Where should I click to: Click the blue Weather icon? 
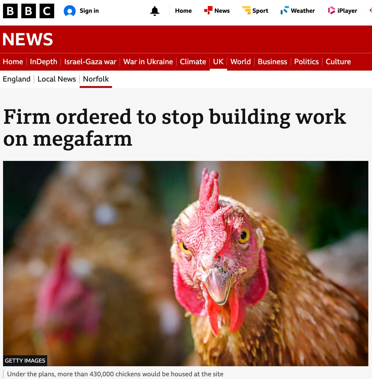[285, 10]
